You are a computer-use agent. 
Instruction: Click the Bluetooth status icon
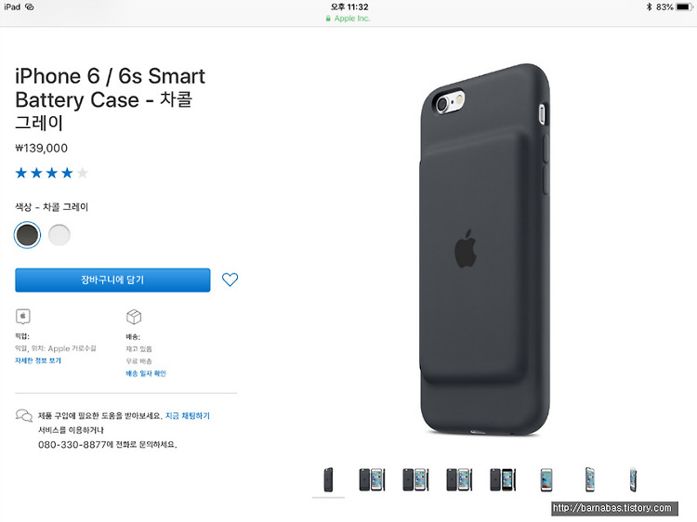[649, 7]
